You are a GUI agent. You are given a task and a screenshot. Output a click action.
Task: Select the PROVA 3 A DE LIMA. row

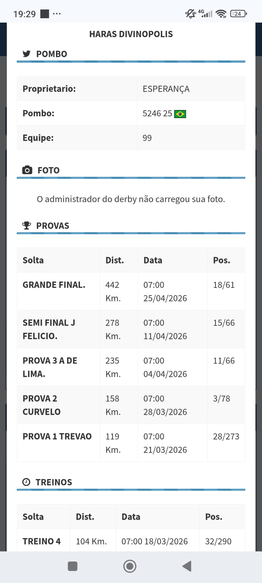click(x=131, y=367)
